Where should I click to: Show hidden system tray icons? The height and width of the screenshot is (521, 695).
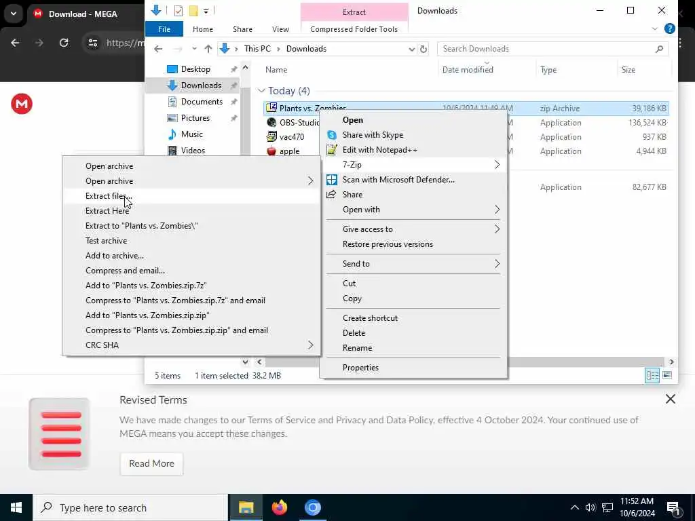pyautogui.click(x=574, y=507)
